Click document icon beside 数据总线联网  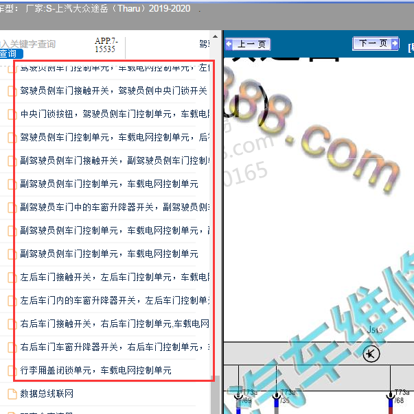click(x=12, y=393)
